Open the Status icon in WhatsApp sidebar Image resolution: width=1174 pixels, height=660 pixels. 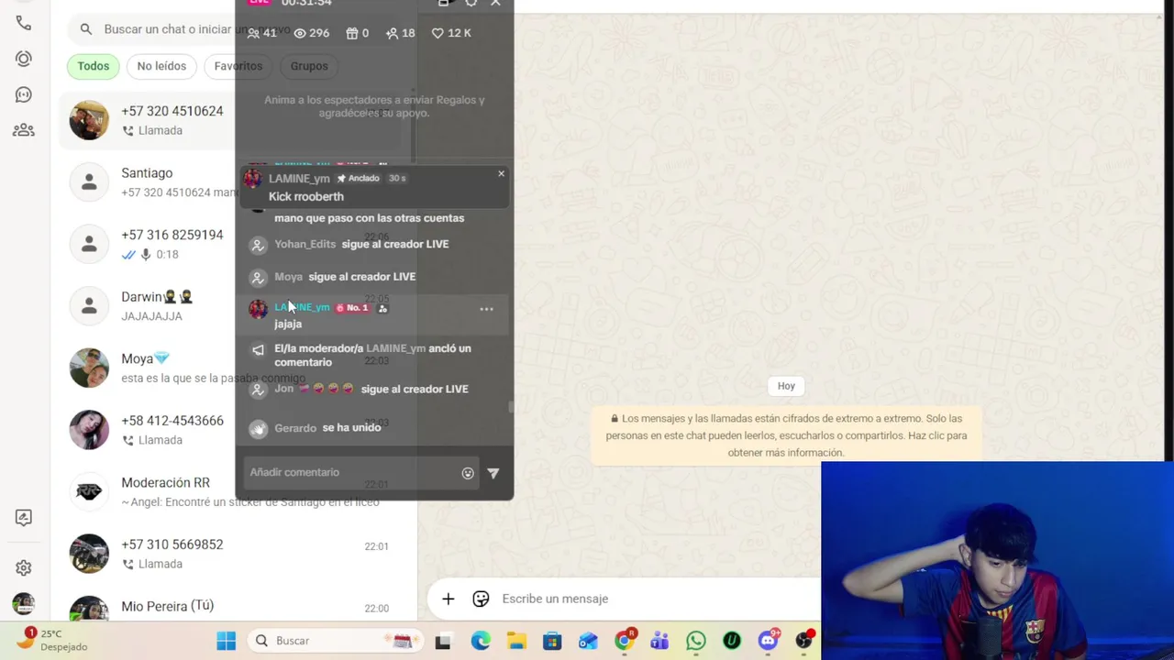pyautogui.click(x=24, y=59)
